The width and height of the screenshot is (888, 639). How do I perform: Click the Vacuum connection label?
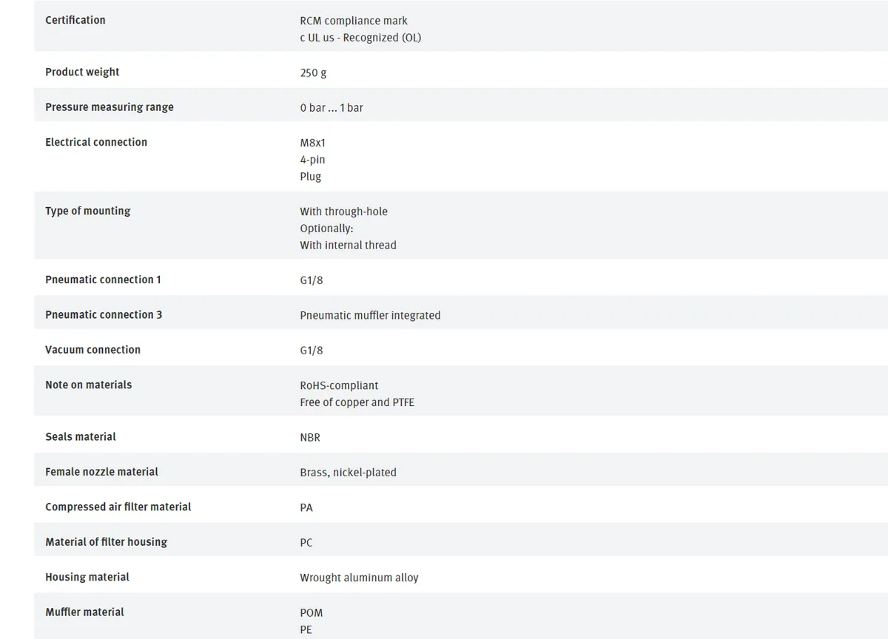pos(92,350)
